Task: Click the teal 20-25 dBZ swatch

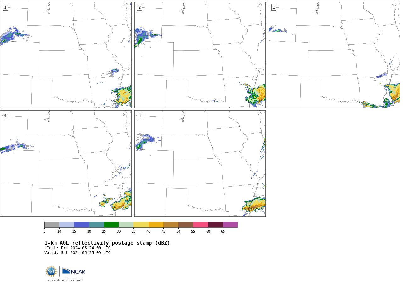Action: pyautogui.click(x=96, y=225)
